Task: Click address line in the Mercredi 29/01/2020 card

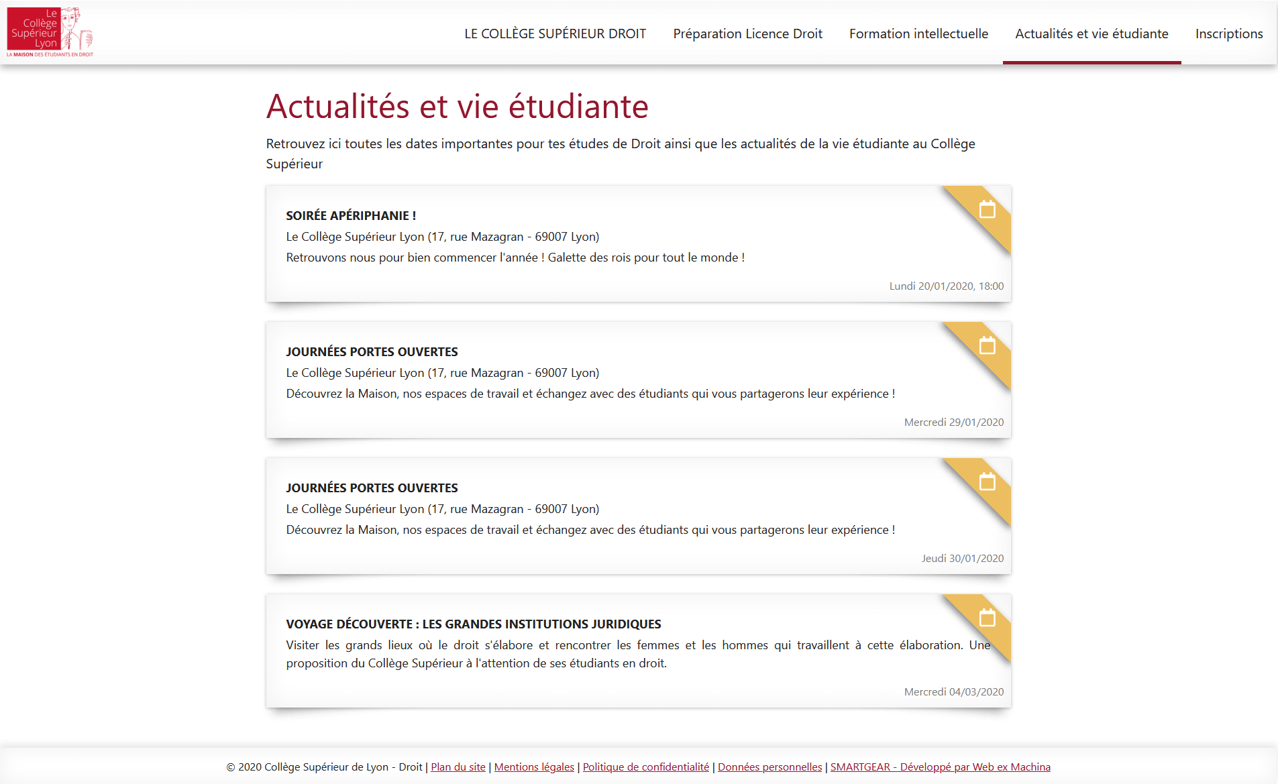Action: click(x=443, y=373)
